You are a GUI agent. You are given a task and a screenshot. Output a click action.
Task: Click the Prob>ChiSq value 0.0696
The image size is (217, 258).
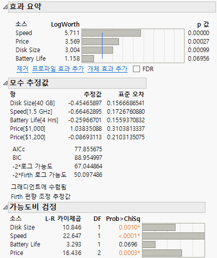click(128, 244)
